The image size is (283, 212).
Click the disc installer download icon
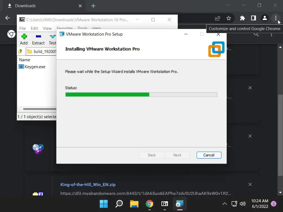point(38,149)
